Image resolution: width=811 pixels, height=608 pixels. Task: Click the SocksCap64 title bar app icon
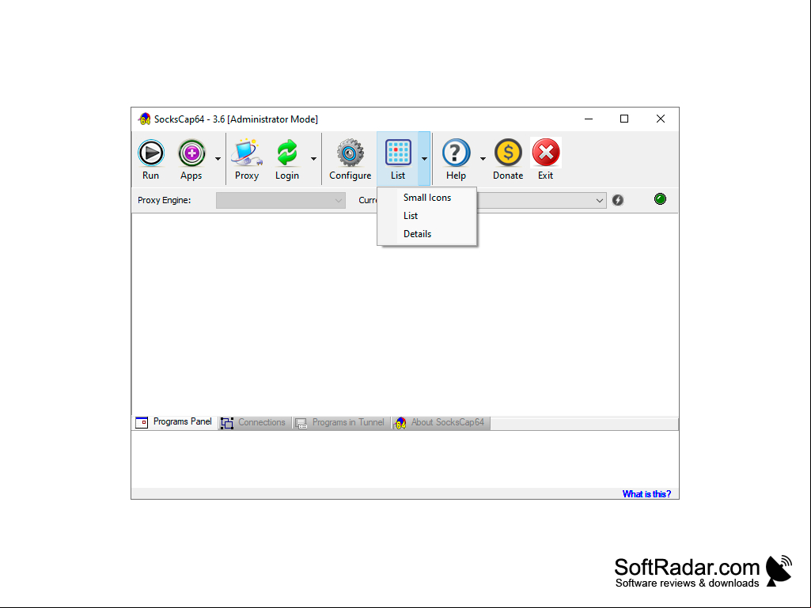point(144,119)
